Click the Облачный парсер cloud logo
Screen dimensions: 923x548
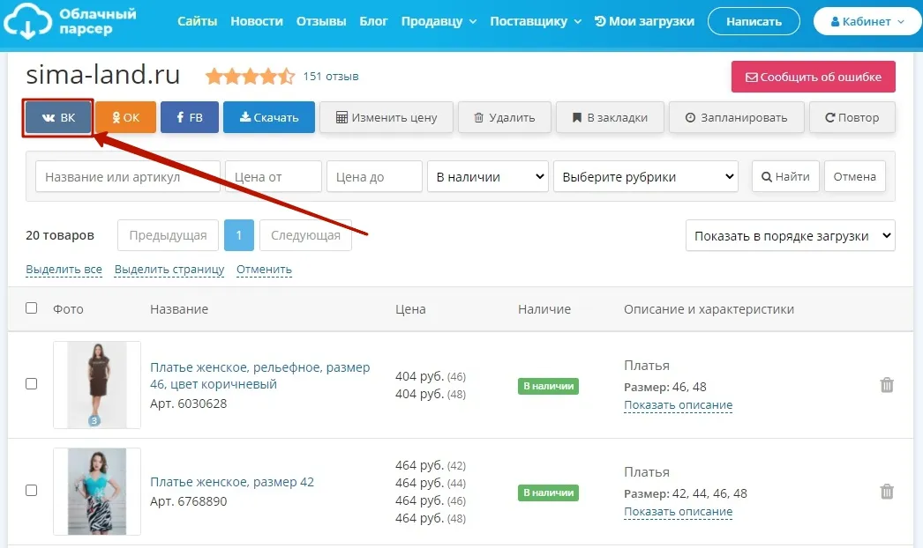[70, 21]
